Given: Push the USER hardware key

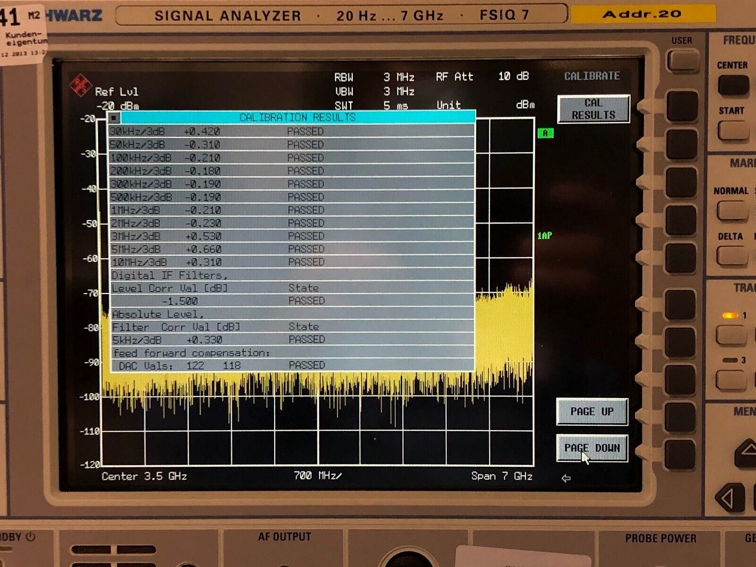Looking at the screenshot, I should tap(682, 61).
